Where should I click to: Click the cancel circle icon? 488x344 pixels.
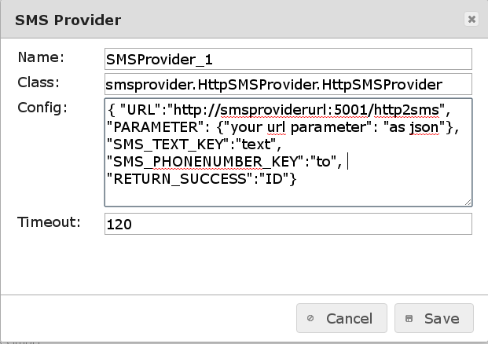[x=311, y=319]
